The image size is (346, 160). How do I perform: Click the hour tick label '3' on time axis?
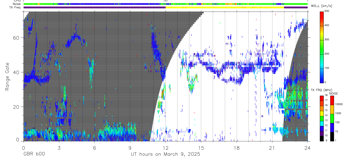click(x=59, y=148)
